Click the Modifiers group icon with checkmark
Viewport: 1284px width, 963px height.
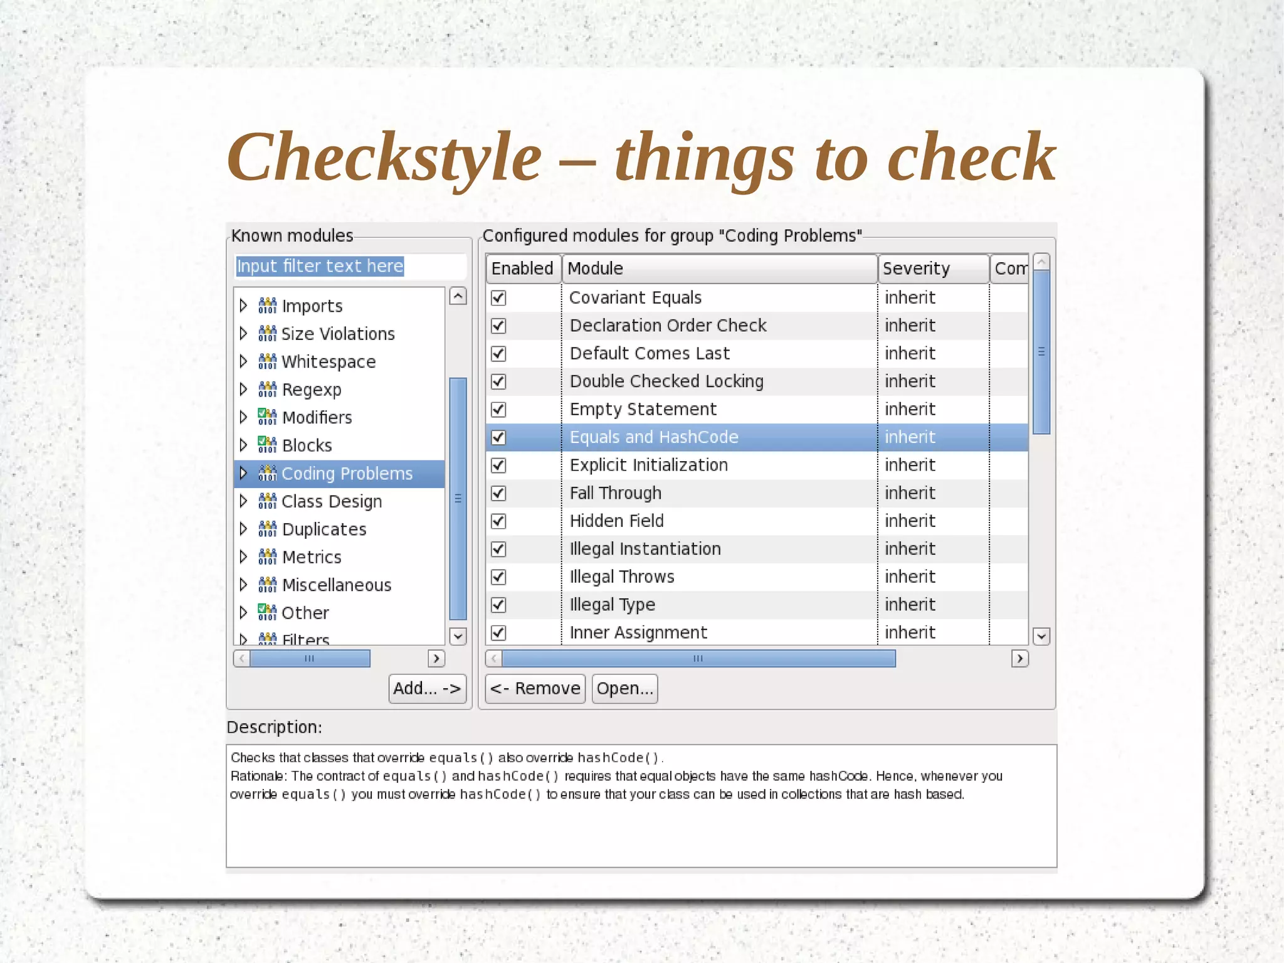click(267, 417)
